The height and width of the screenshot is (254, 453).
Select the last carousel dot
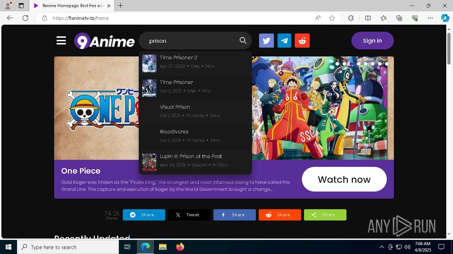pos(387,64)
